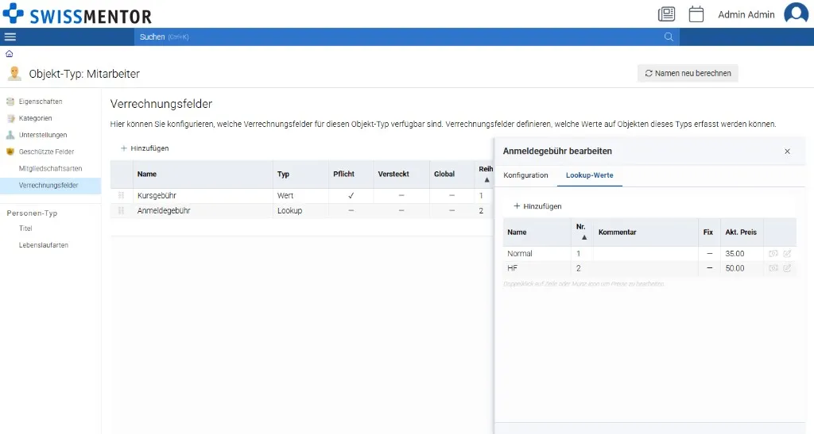Screen dimensions: 814x434
Task: Click the Mitarbeiter person icon
Action: click(x=14, y=74)
